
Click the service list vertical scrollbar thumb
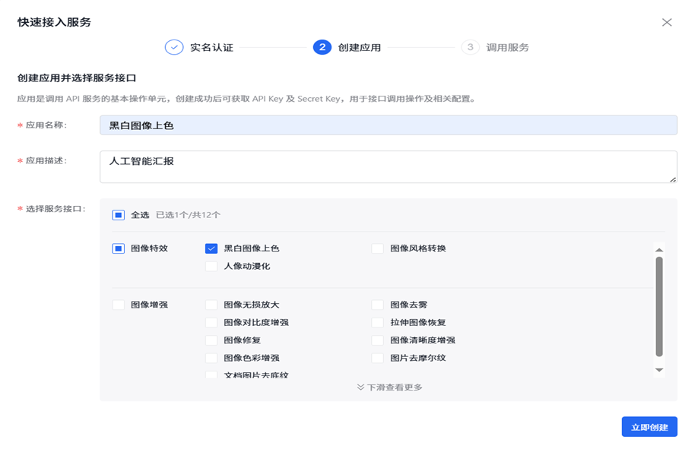click(659, 306)
